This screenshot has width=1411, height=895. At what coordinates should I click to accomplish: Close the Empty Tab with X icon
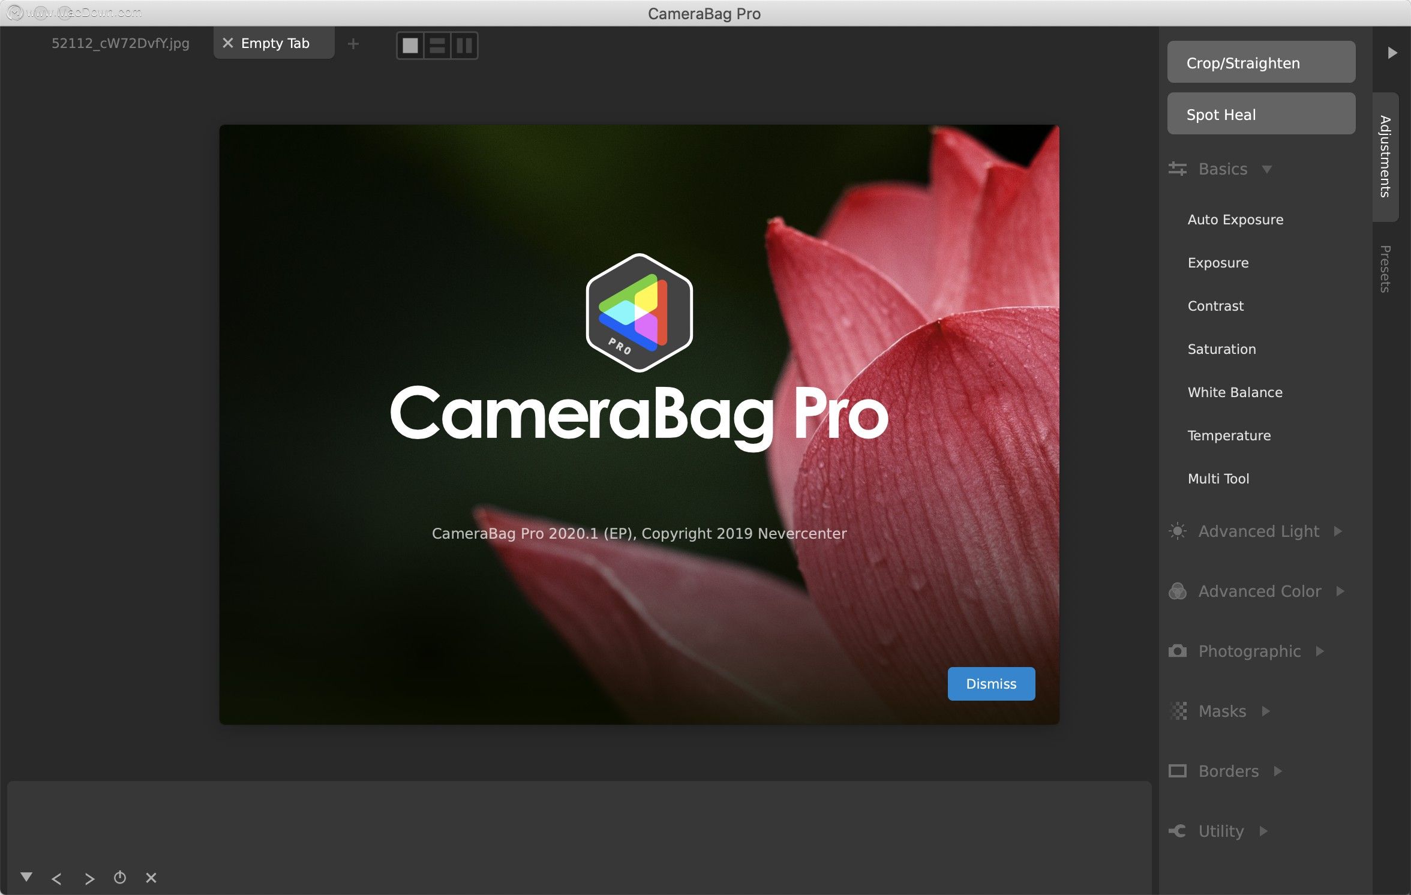pyautogui.click(x=227, y=43)
